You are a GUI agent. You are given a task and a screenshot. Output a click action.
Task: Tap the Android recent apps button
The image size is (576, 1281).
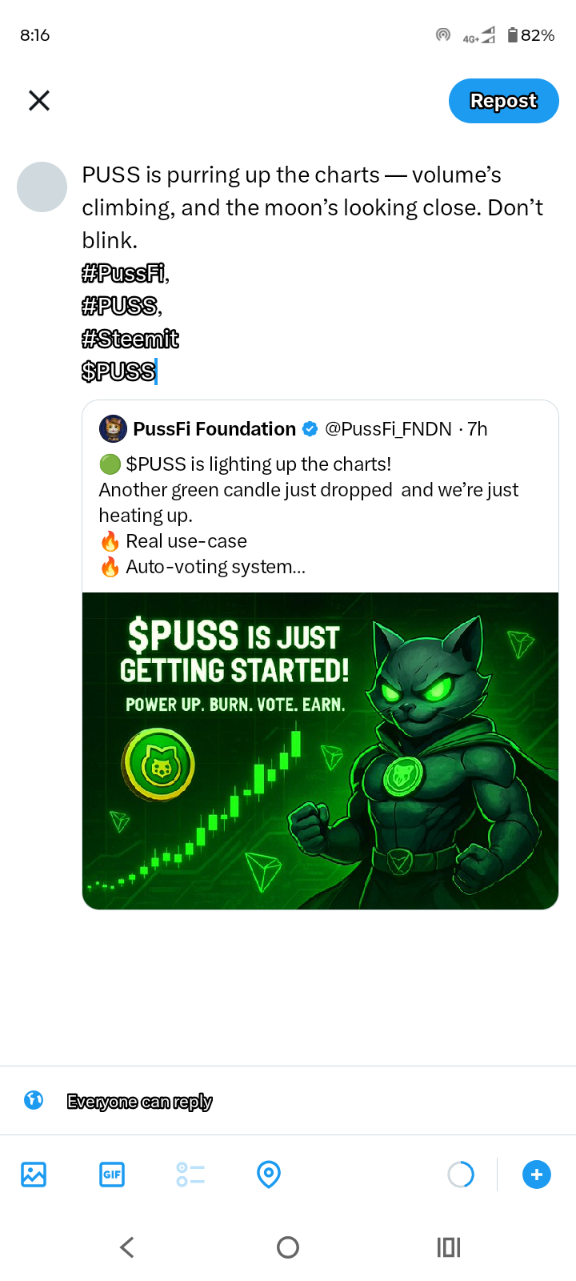click(449, 1247)
